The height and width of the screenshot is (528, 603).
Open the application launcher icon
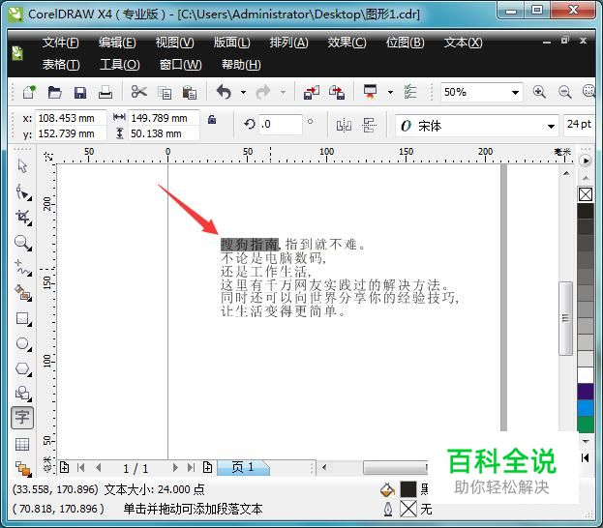371,92
